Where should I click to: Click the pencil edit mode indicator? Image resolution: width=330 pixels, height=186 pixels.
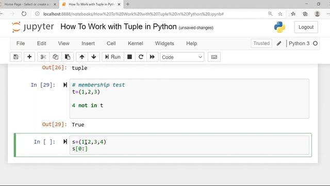[x=279, y=43]
